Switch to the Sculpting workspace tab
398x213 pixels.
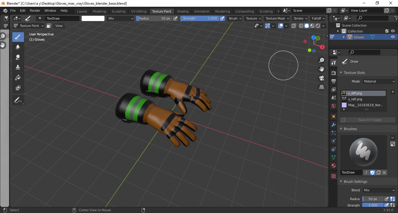119,11
